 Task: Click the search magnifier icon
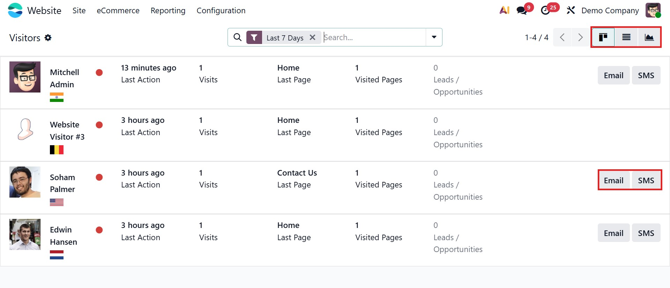(237, 37)
